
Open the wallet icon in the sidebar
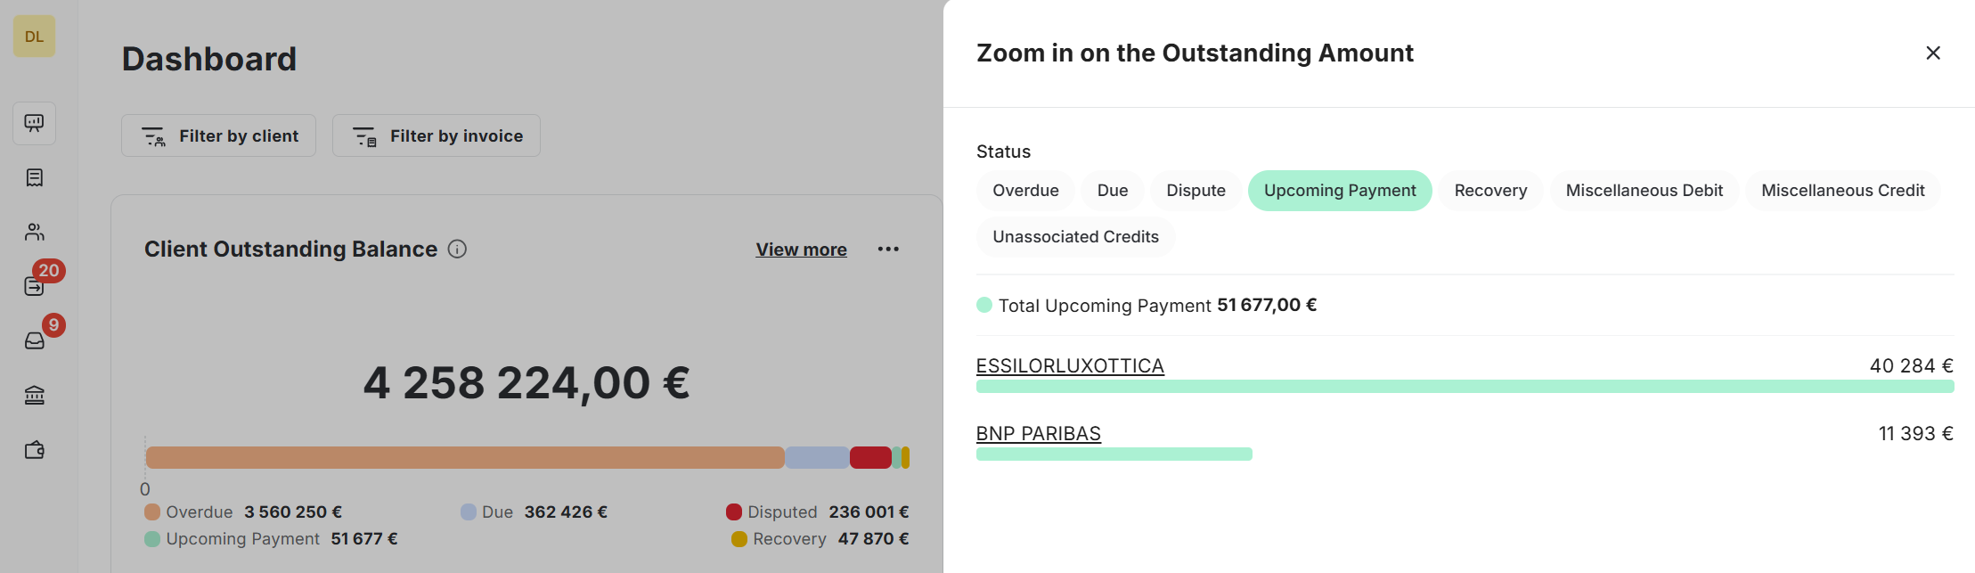(34, 450)
